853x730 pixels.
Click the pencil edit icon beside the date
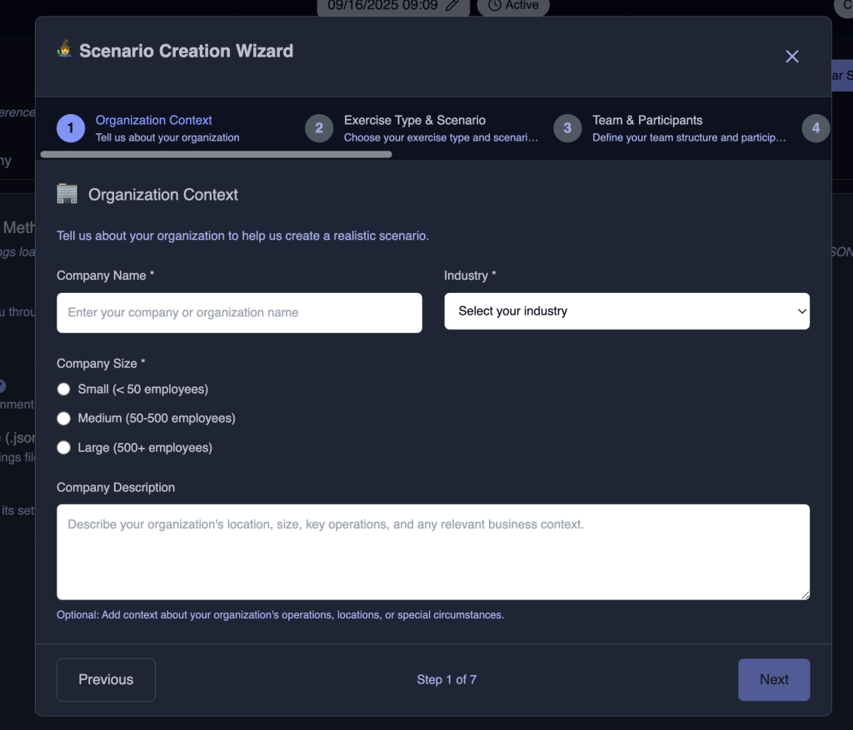452,5
